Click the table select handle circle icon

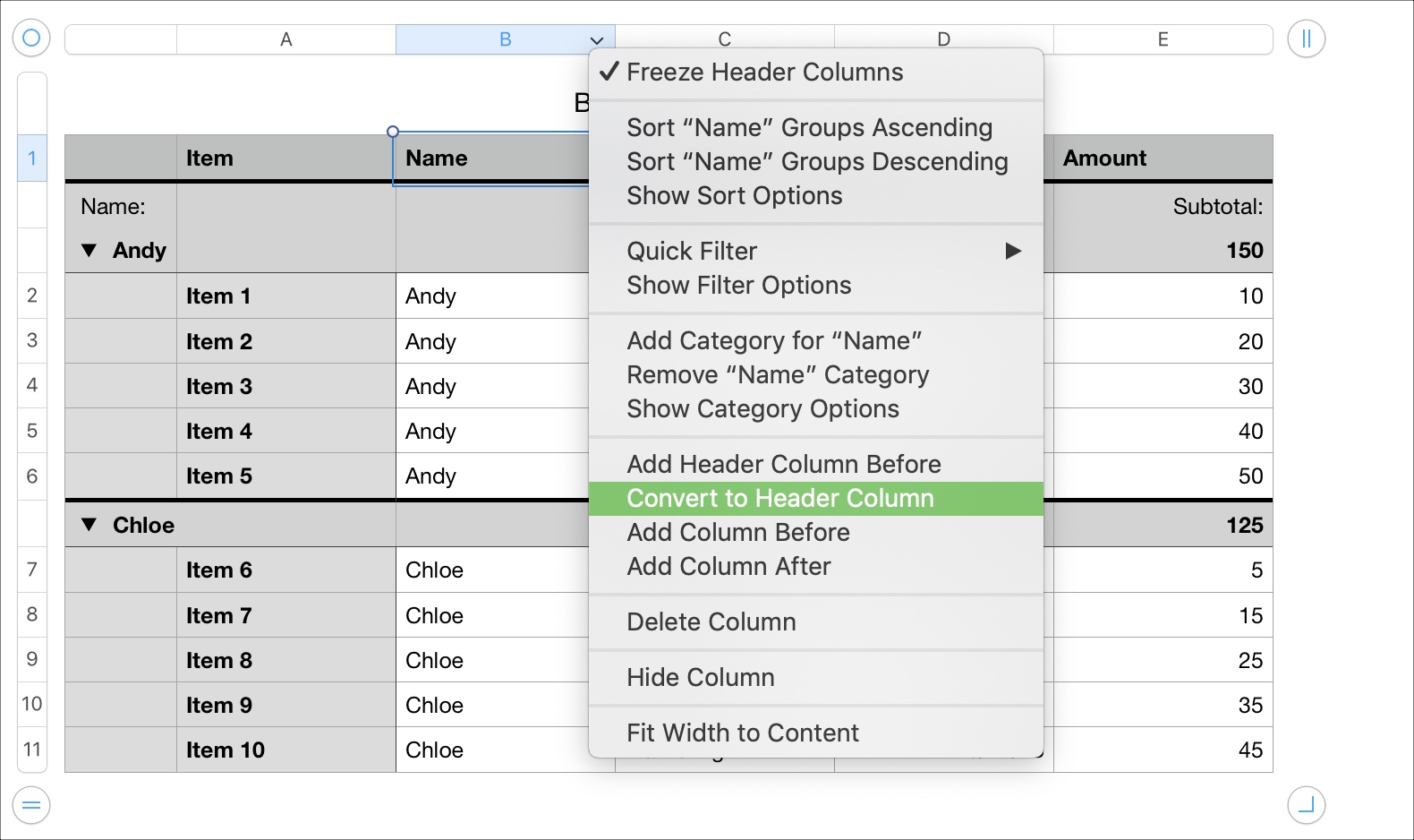tap(31, 38)
